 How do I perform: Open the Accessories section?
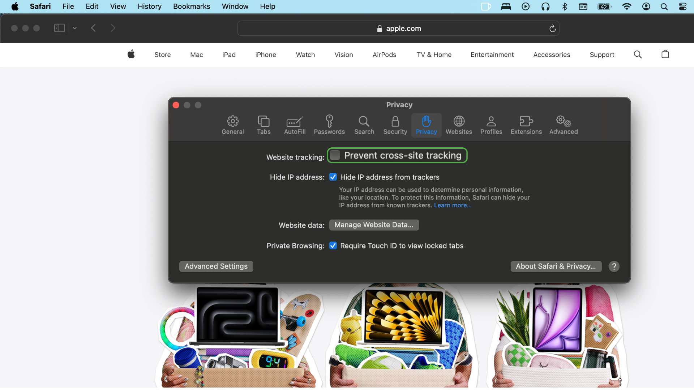pos(552,55)
